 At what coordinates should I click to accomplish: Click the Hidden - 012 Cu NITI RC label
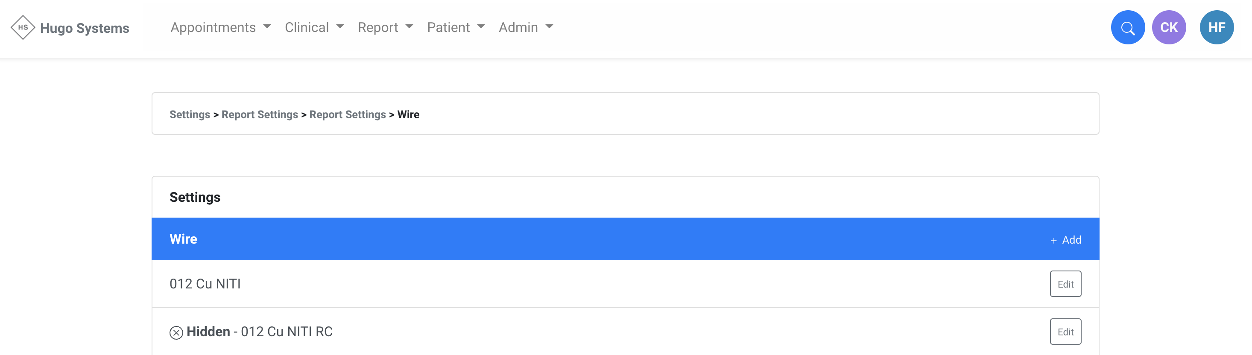click(260, 332)
